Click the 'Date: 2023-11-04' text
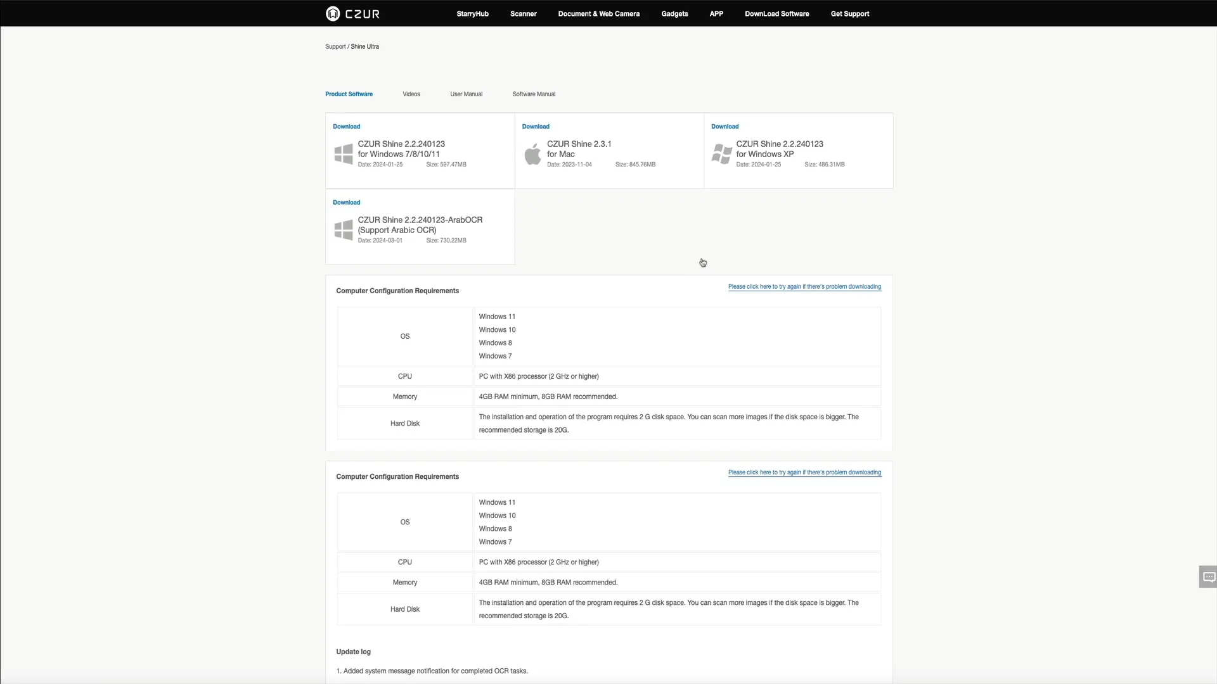This screenshot has width=1217, height=684. [x=569, y=165]
